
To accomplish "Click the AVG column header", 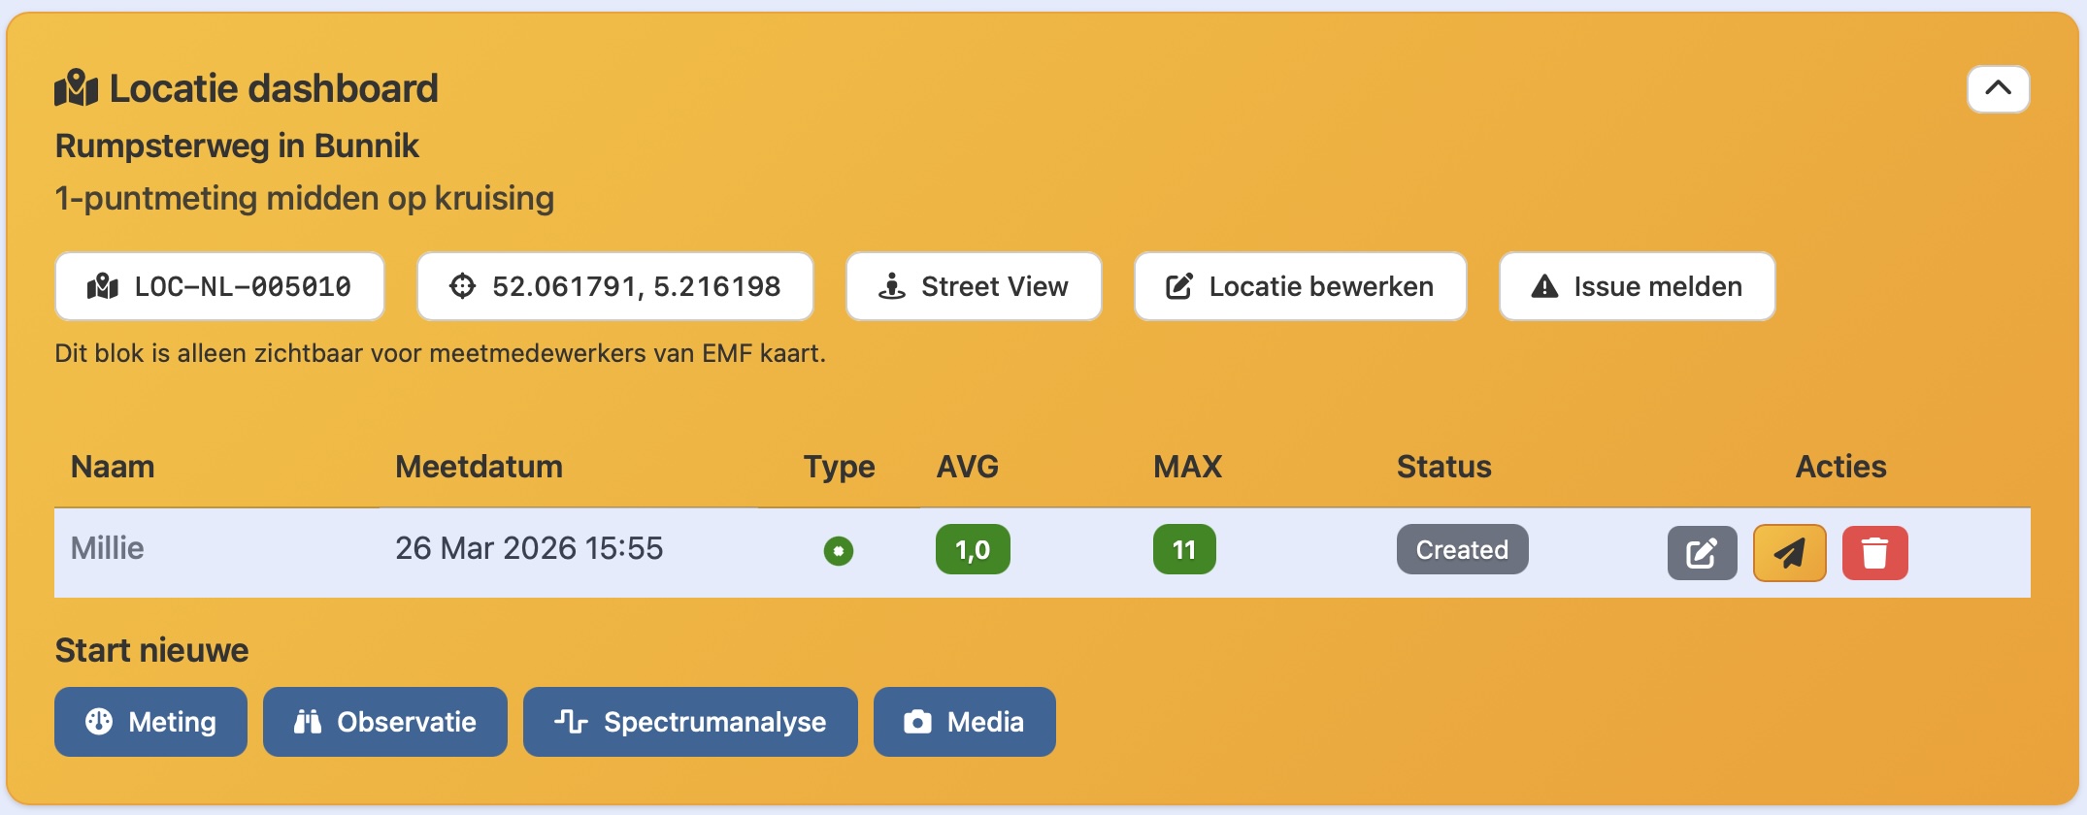I will click(967, 467).
